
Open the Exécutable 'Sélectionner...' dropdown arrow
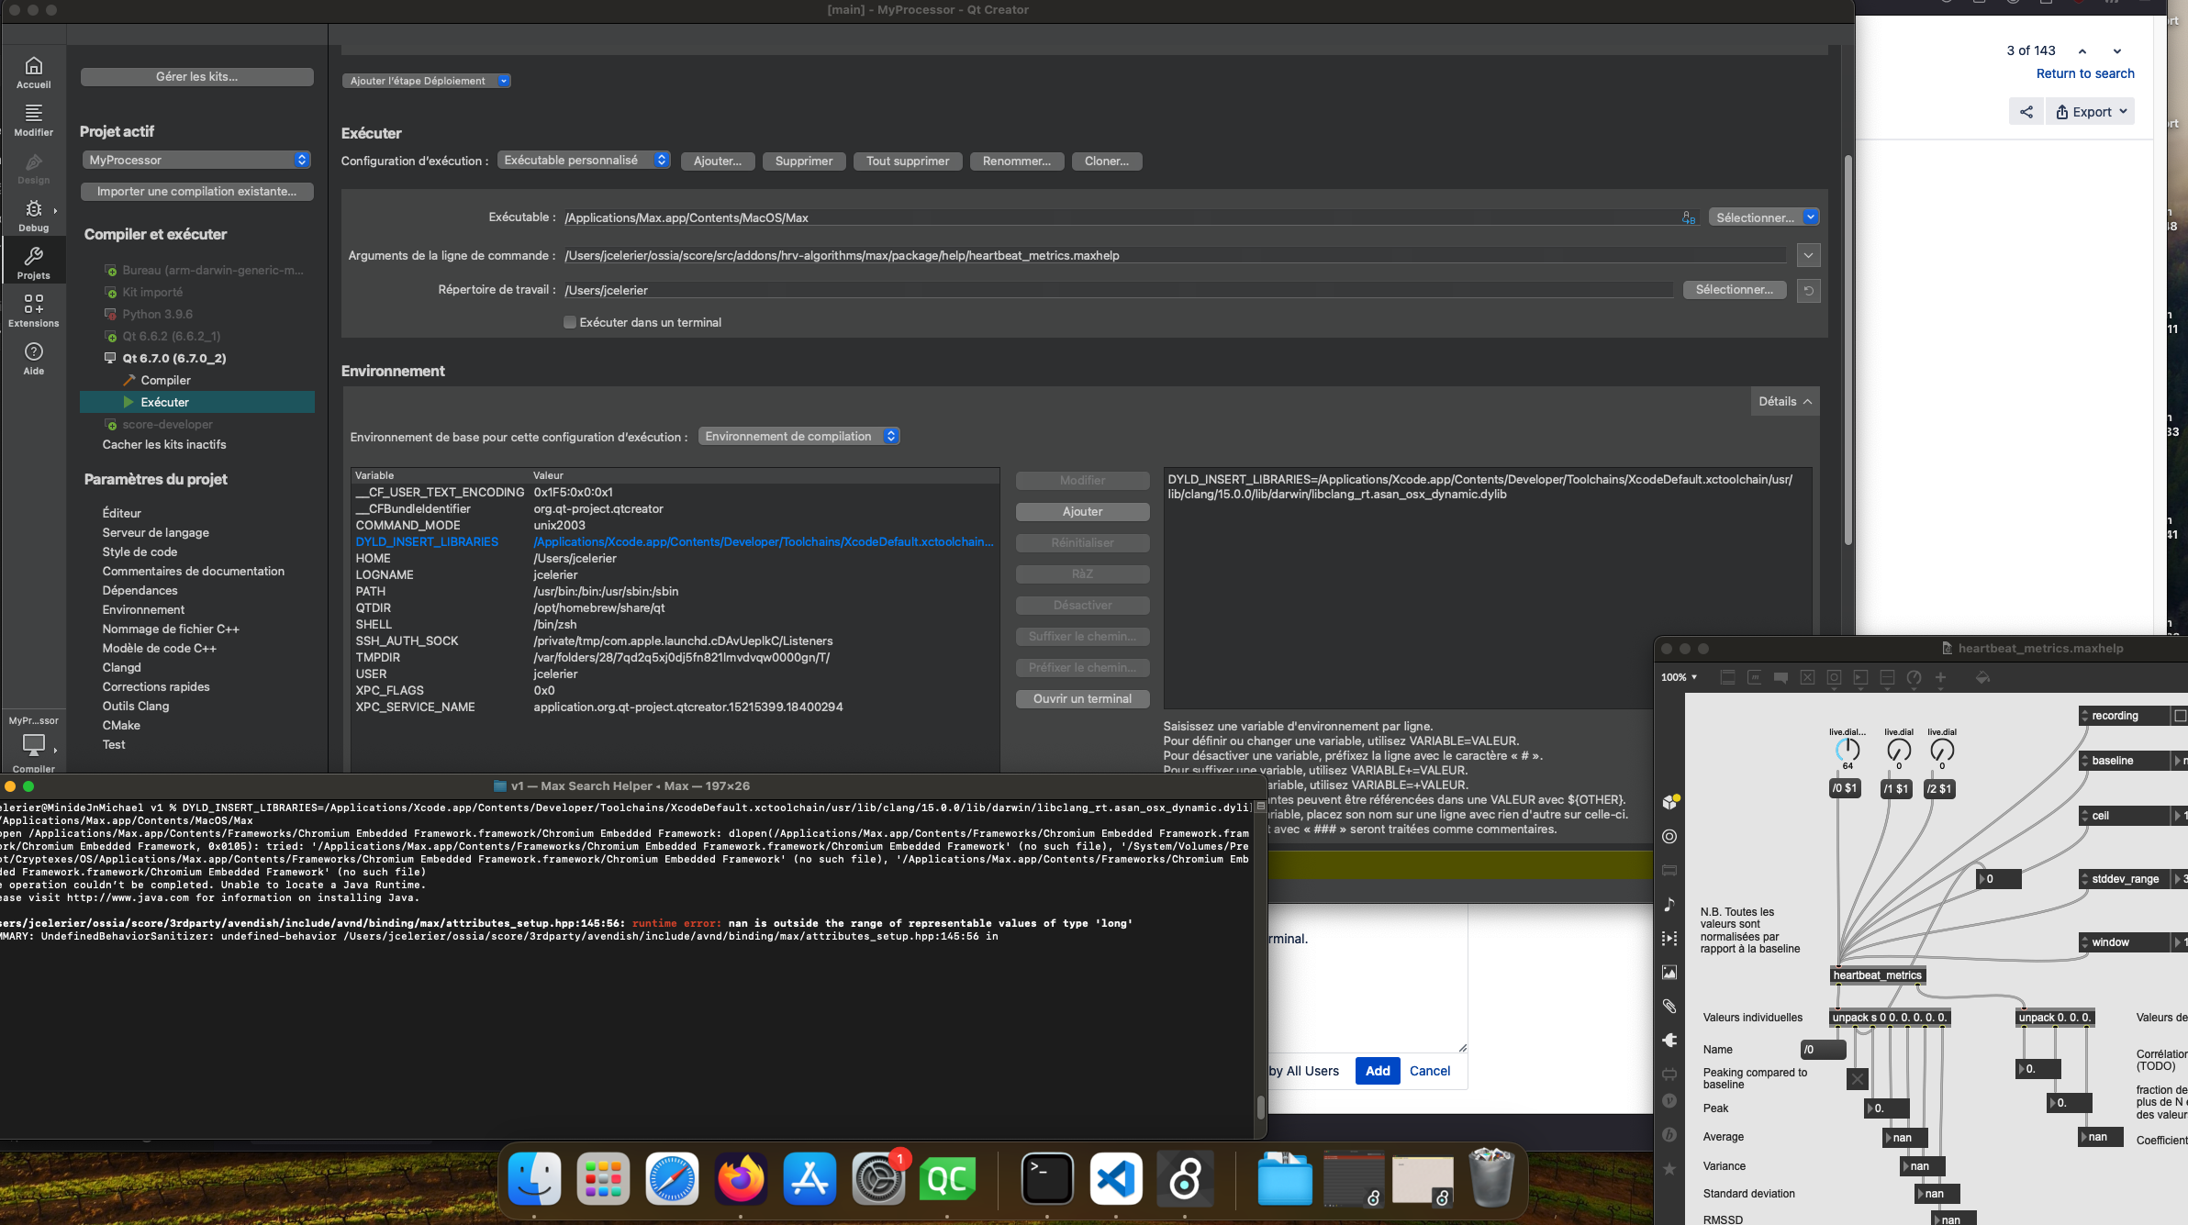pos(1811,217)
